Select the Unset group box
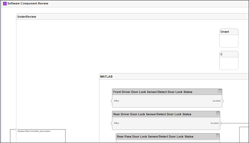The image size is (249, 143). point(229,38)
